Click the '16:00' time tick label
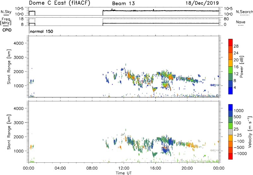Image resolution: width=253 pixels, height=175 pixels. point(155,168)
